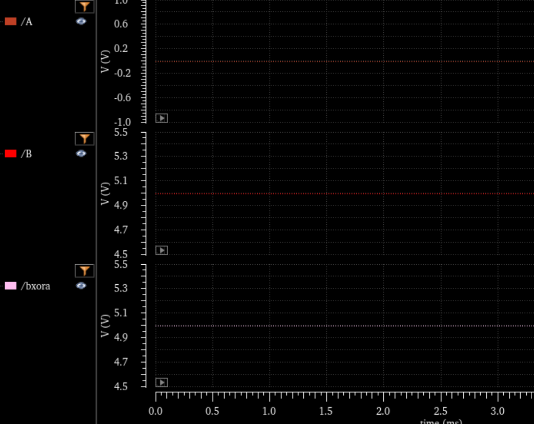The image size is (534, 424).
Task: Click the pink /bxora color swatch
Action: tap(11, 286)
